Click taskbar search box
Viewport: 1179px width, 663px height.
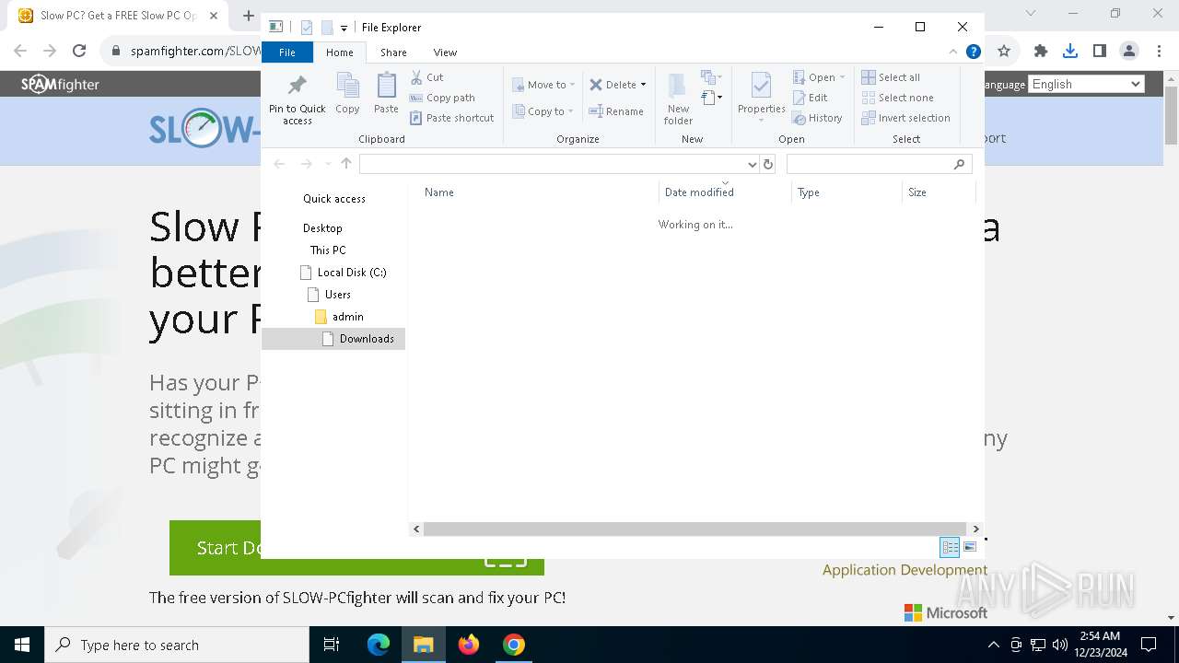(x=177, y=645)
